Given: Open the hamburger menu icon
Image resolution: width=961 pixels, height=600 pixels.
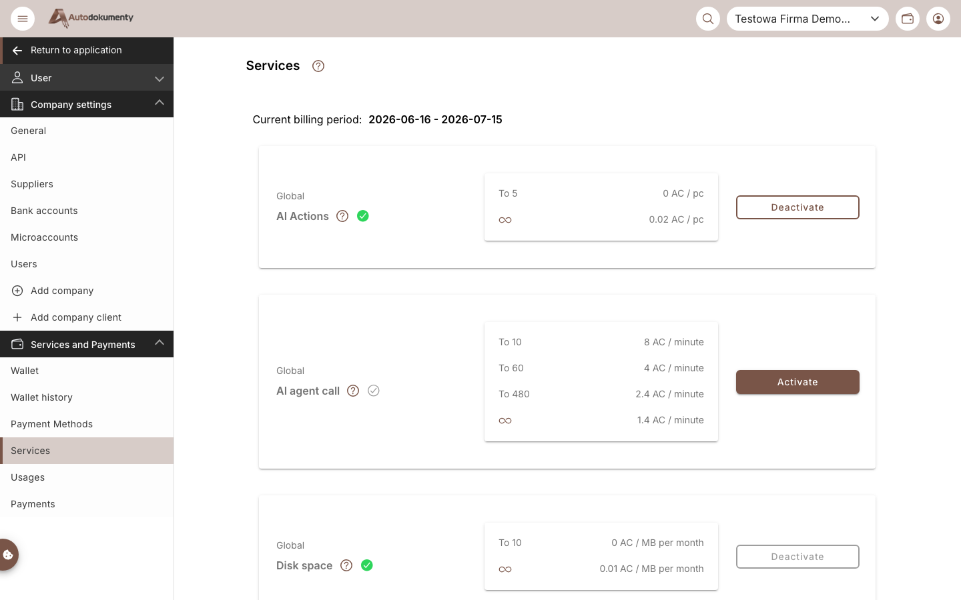Looking at the screenshot, I should click(x=23, y=19).
